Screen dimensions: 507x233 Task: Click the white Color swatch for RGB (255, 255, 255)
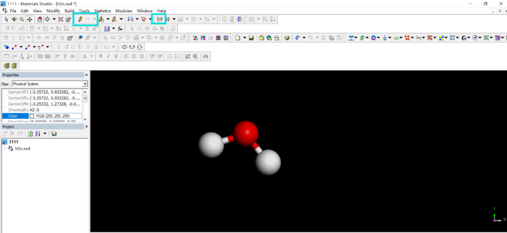click(x=32, y=116)
